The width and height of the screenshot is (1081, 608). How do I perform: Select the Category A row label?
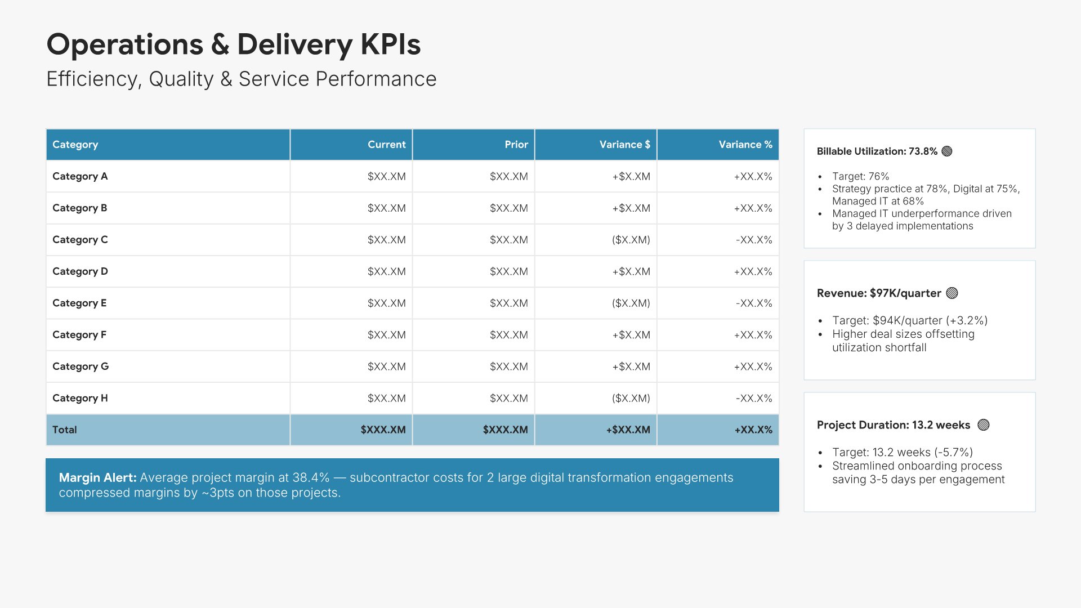tap(80, 176)
